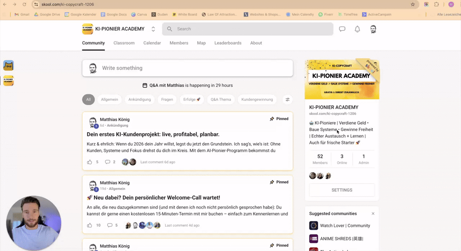The width and height of the screenshot is (461, 251).
Task: Open comments on the 'Neu dabei?' post
Action: click(x=110, y=225)
